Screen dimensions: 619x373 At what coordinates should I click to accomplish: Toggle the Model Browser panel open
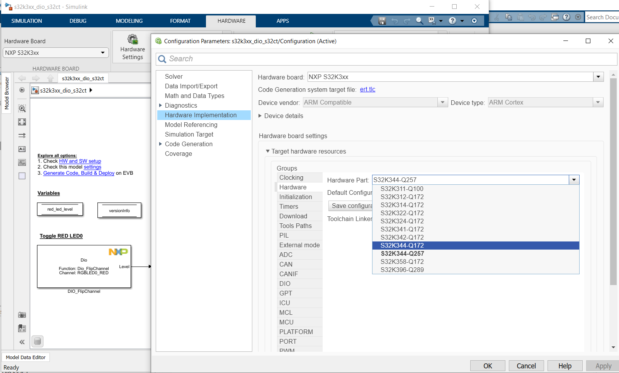(x=7, y=93)
